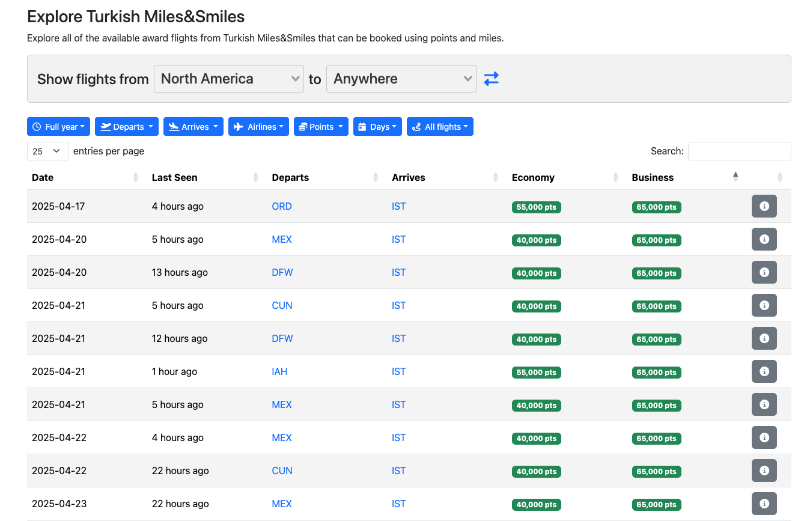Open info icon for ORD flight on 2025-04-17
Image resolution: width=804 pixels, height=521 pixels.
764,206
